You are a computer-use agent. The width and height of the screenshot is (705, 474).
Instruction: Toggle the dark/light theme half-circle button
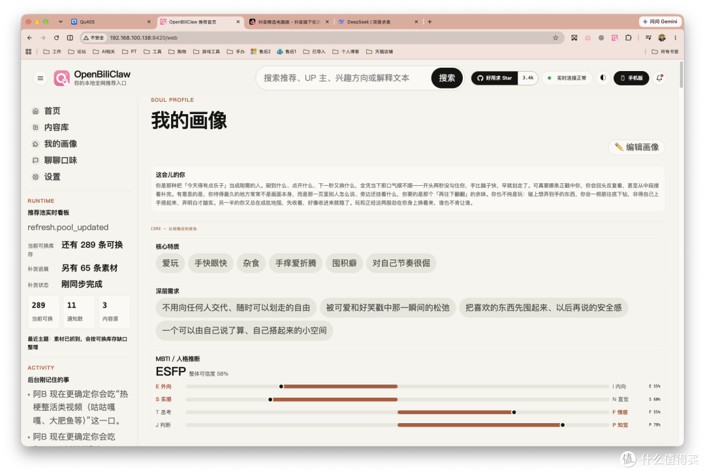(x=603, y=78)
